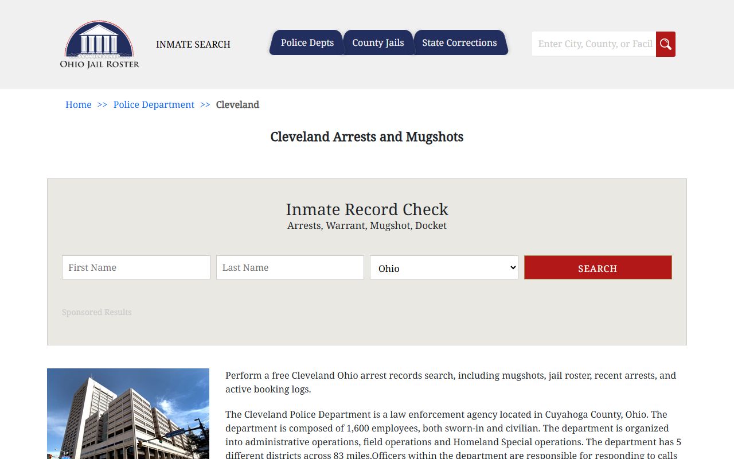Click into the Last Name field
The image size is (734, 459).
click(x=290, y=267)
